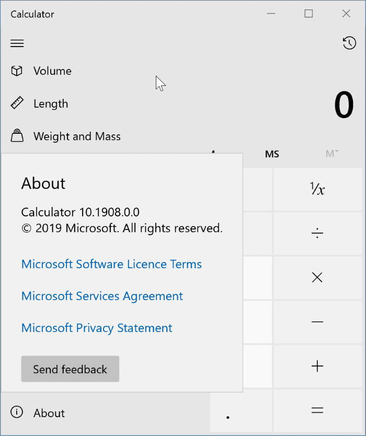
Task: Choose the Length converter ruler icon
Action: pyautogui.click(x=17, y=103)
